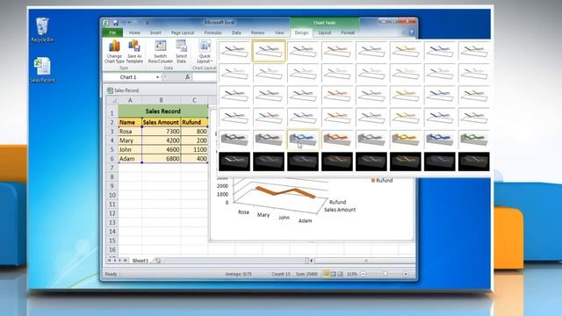Click the horizontal scrollbar of the sheet
Viewport: 562px width, 316px height.
[364, 261]
